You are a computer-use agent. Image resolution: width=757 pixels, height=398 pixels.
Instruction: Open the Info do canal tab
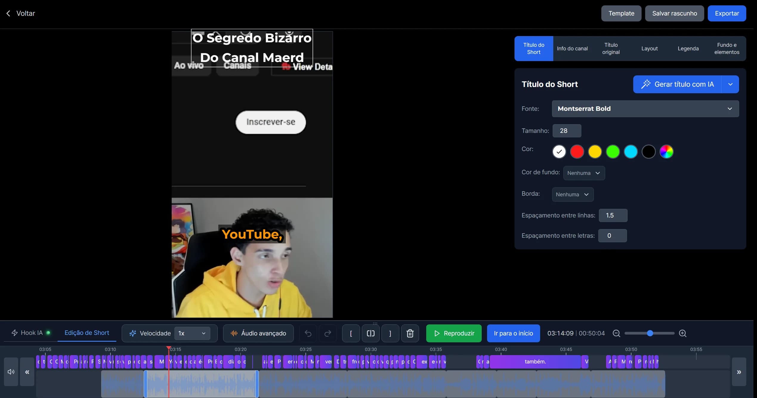572,48
